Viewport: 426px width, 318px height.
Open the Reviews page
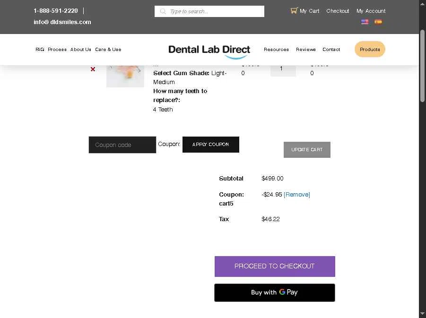point(305,50)
